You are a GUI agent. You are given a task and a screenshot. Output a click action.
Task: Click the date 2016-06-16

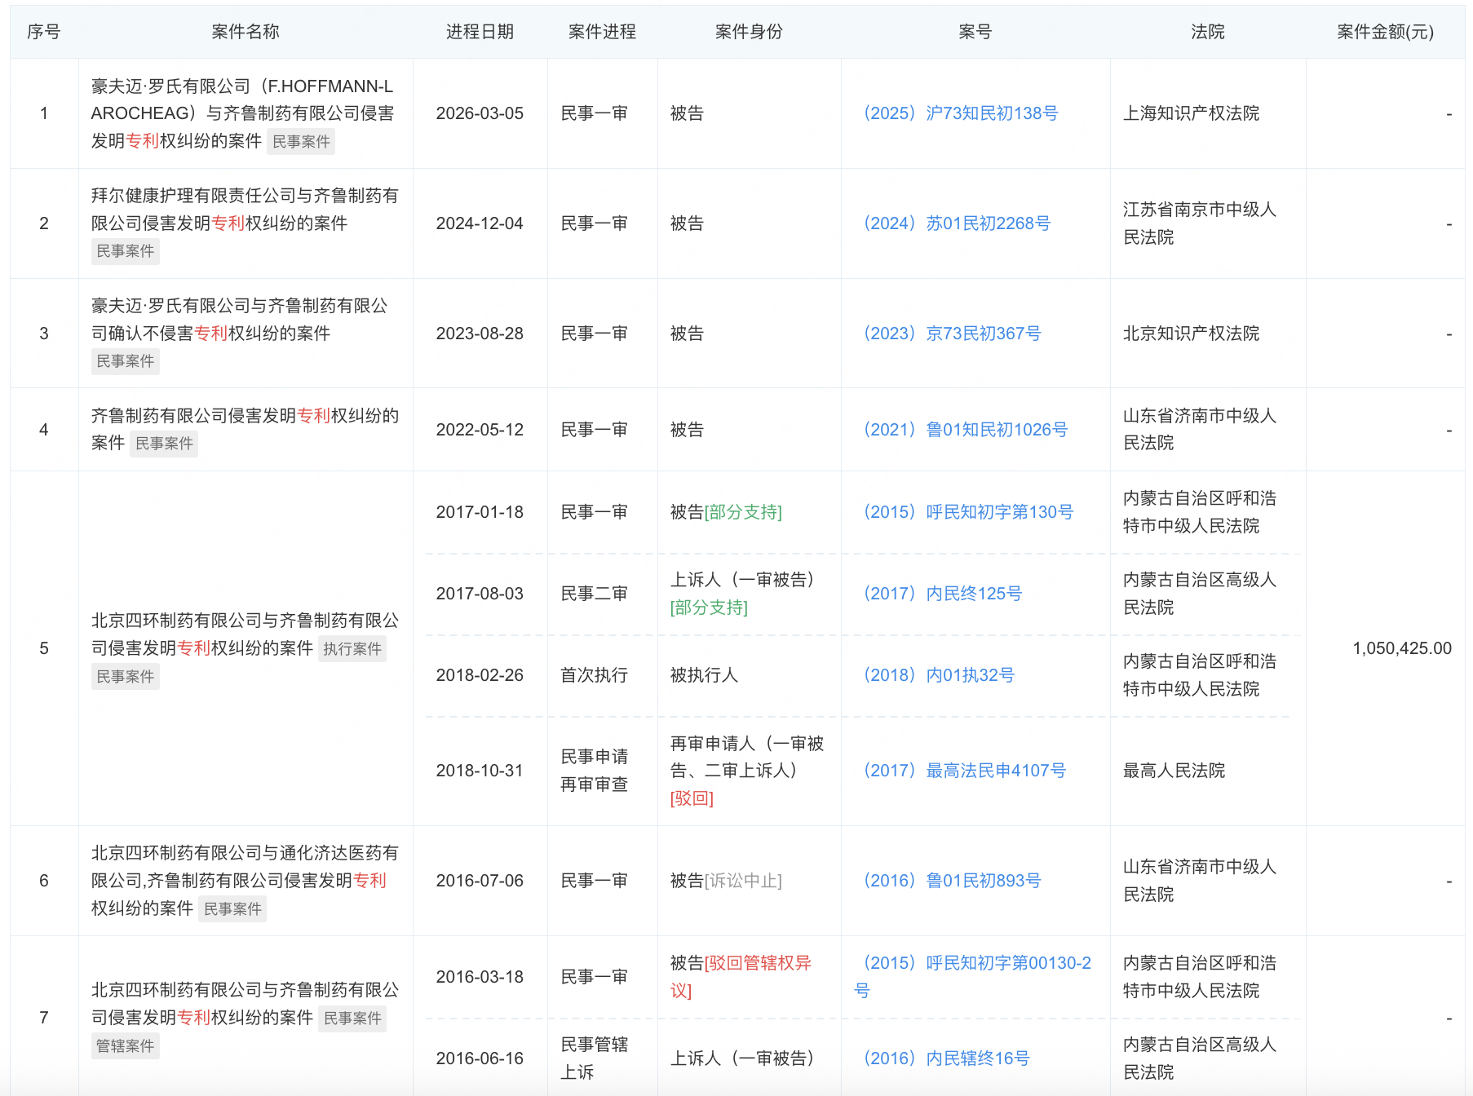480,1058
